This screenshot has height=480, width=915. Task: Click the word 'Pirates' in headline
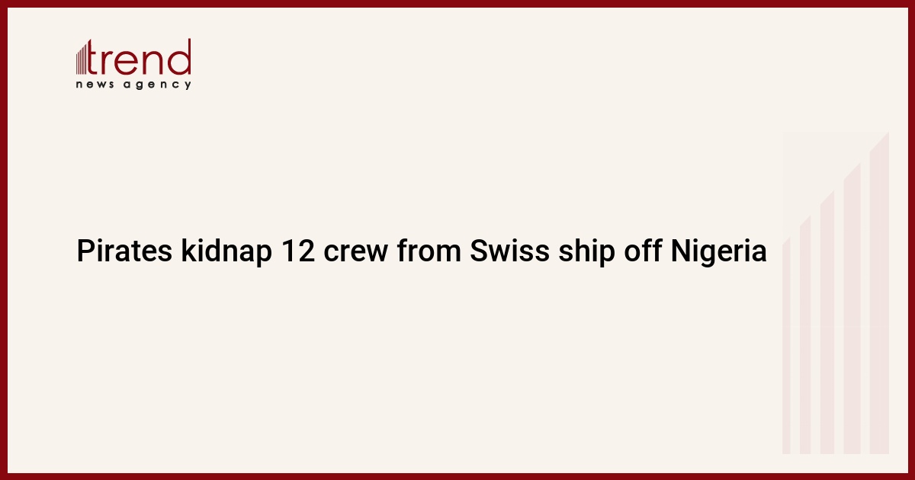tap(124, 251)
